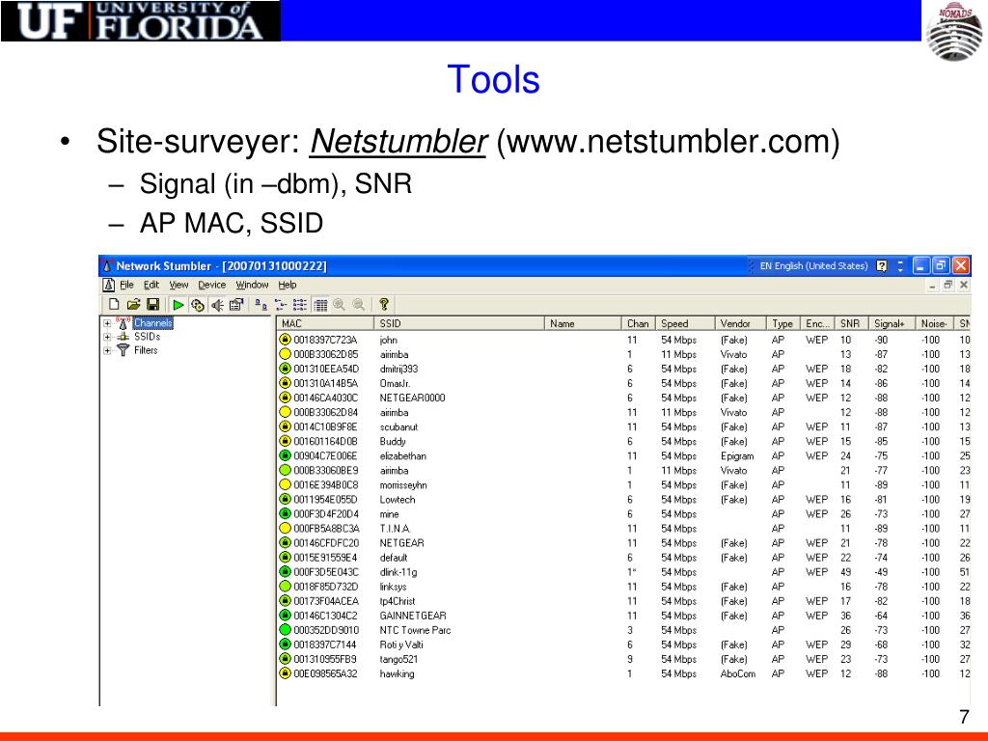Expand the SSIDs tree node
This screenshot has height=741, width=988.
[107, 337]
